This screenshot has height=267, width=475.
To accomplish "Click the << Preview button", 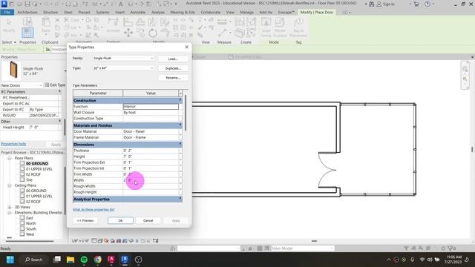I will (x=85, y=220).
